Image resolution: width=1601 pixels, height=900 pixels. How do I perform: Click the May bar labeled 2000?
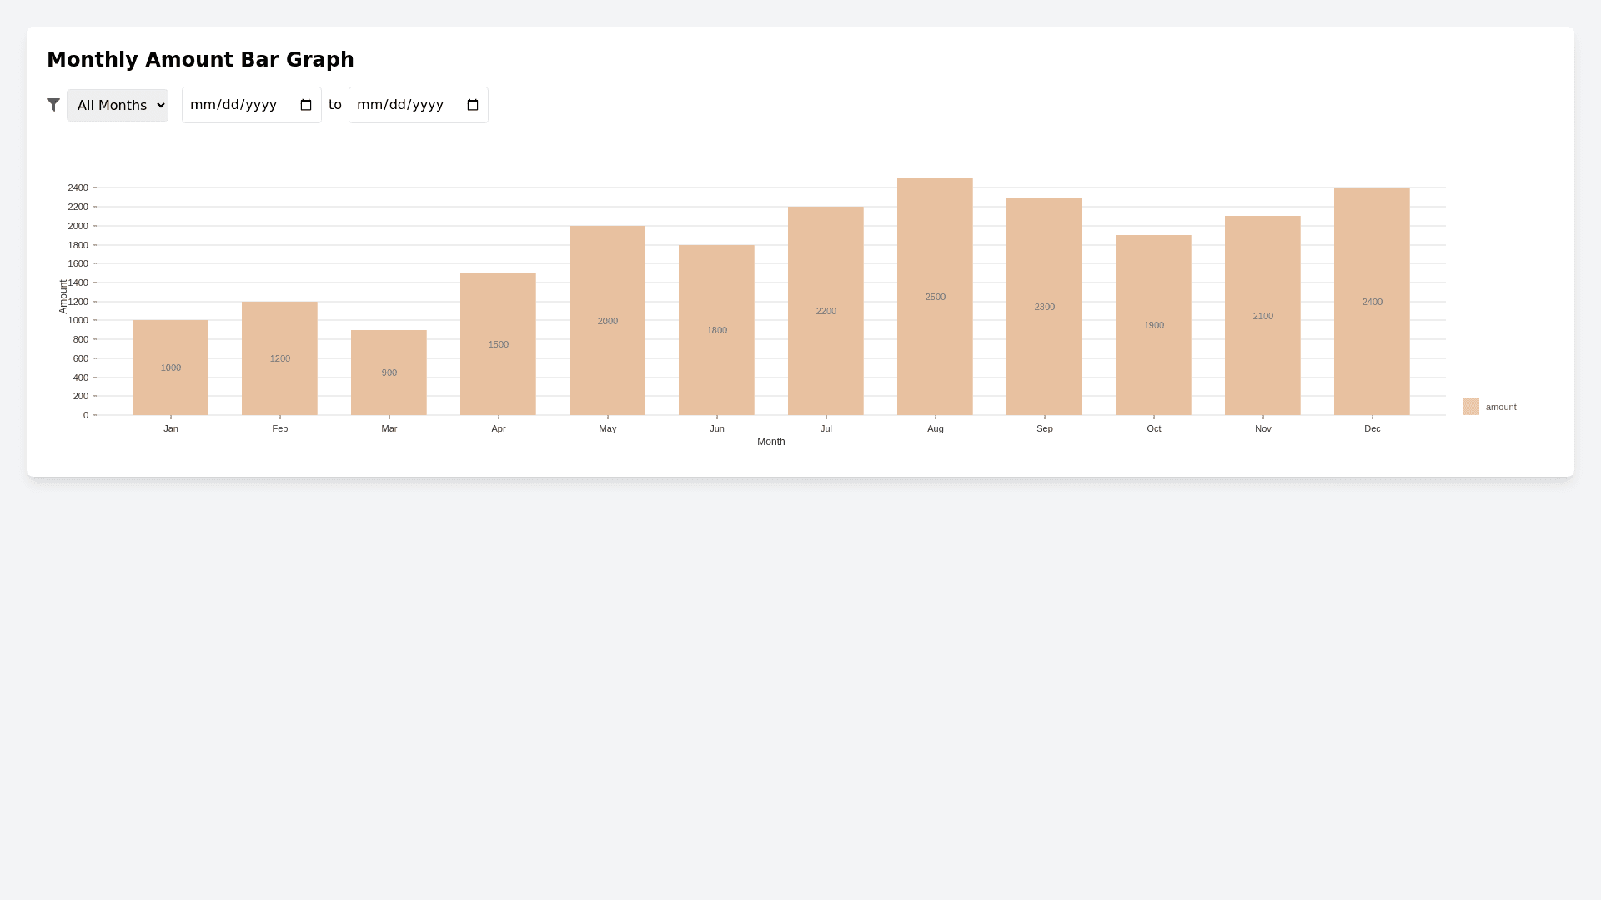coord(607,321)
